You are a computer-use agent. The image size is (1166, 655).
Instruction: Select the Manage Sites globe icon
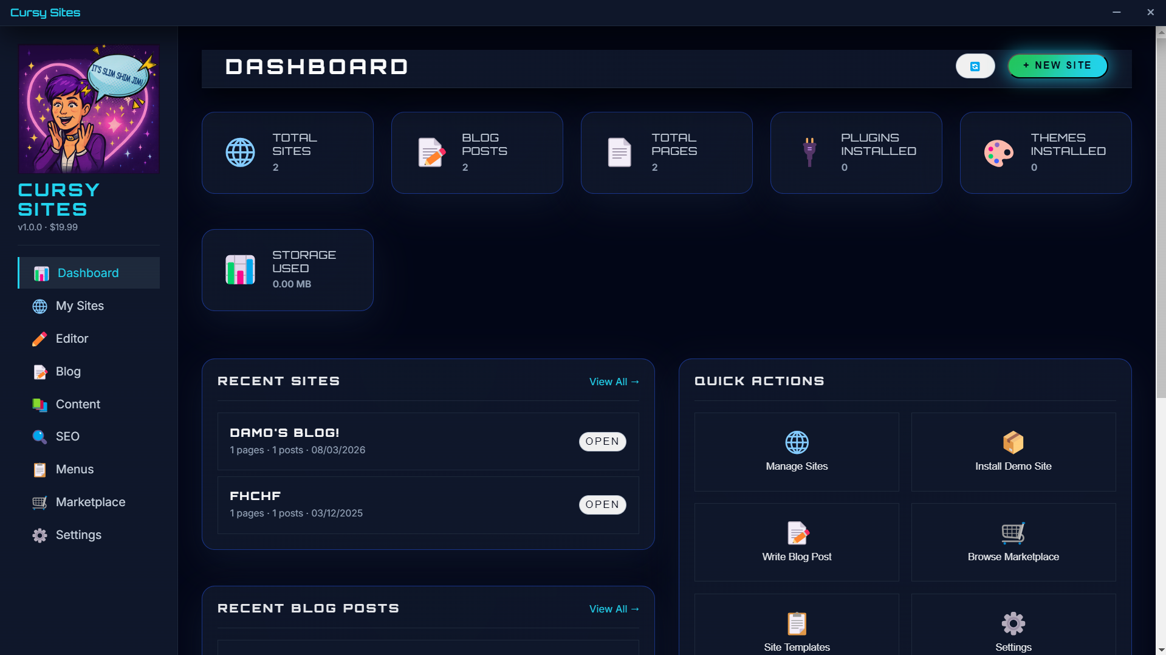pyautogui.click(x=797, y=443)
